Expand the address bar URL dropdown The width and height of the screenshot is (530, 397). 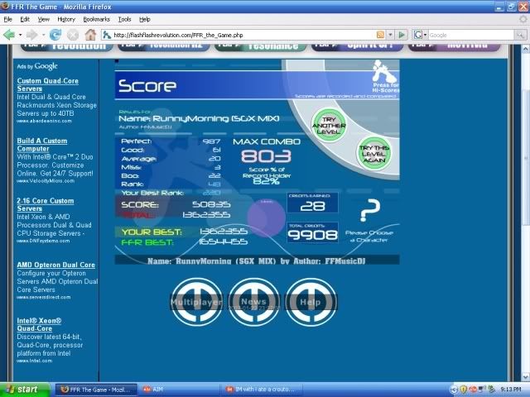[391, 35]
